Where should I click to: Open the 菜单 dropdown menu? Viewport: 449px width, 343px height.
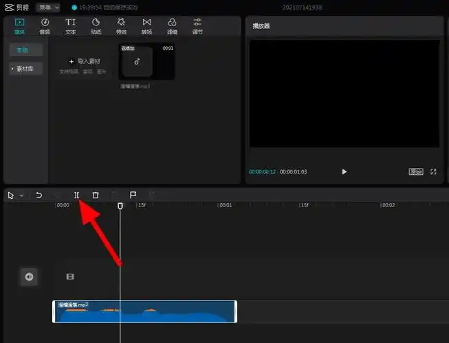[48, 7]
